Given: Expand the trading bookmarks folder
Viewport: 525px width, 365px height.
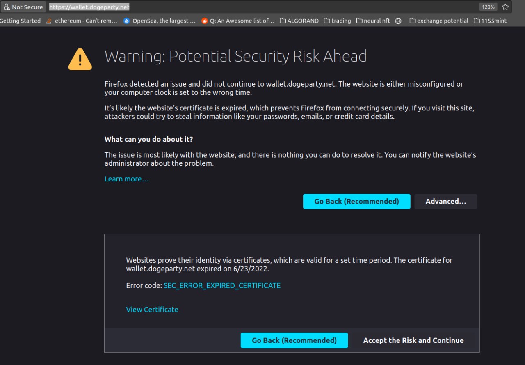Looking at the screenshot, I should point(337,21).
